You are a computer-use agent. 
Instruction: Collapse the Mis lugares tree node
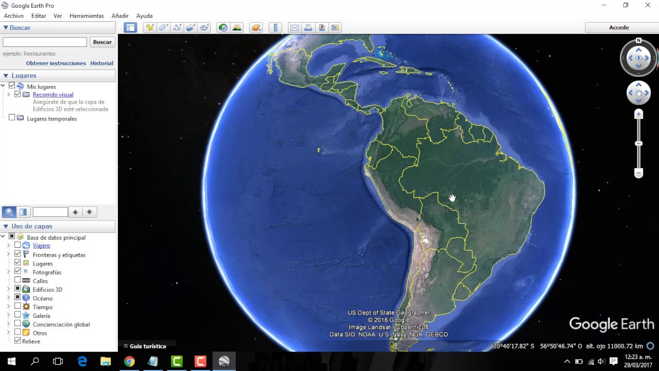(3, 86)
